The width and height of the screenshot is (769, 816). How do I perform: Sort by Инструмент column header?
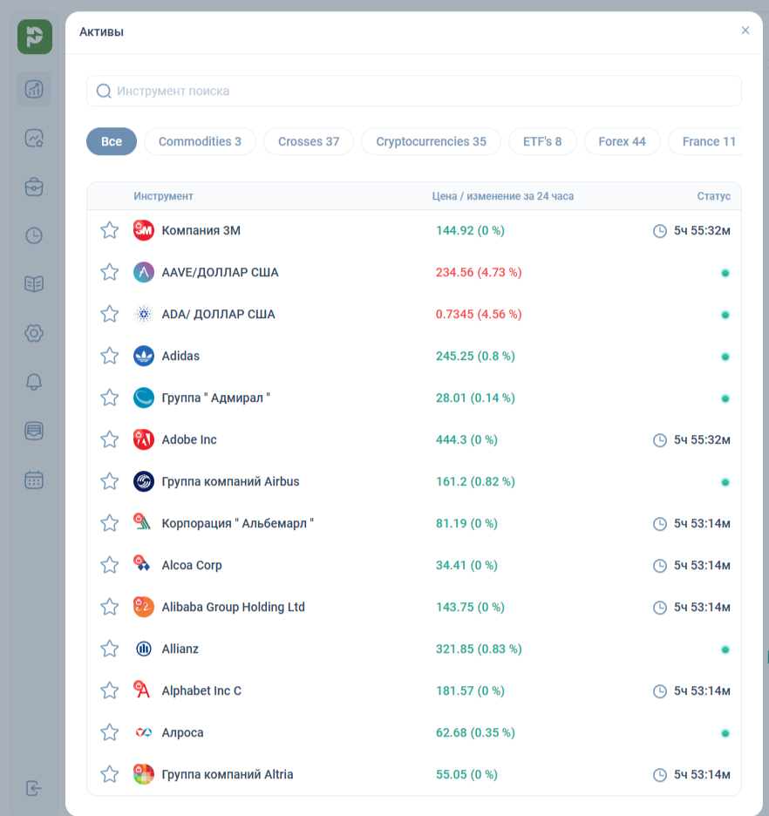click(163, 196)
